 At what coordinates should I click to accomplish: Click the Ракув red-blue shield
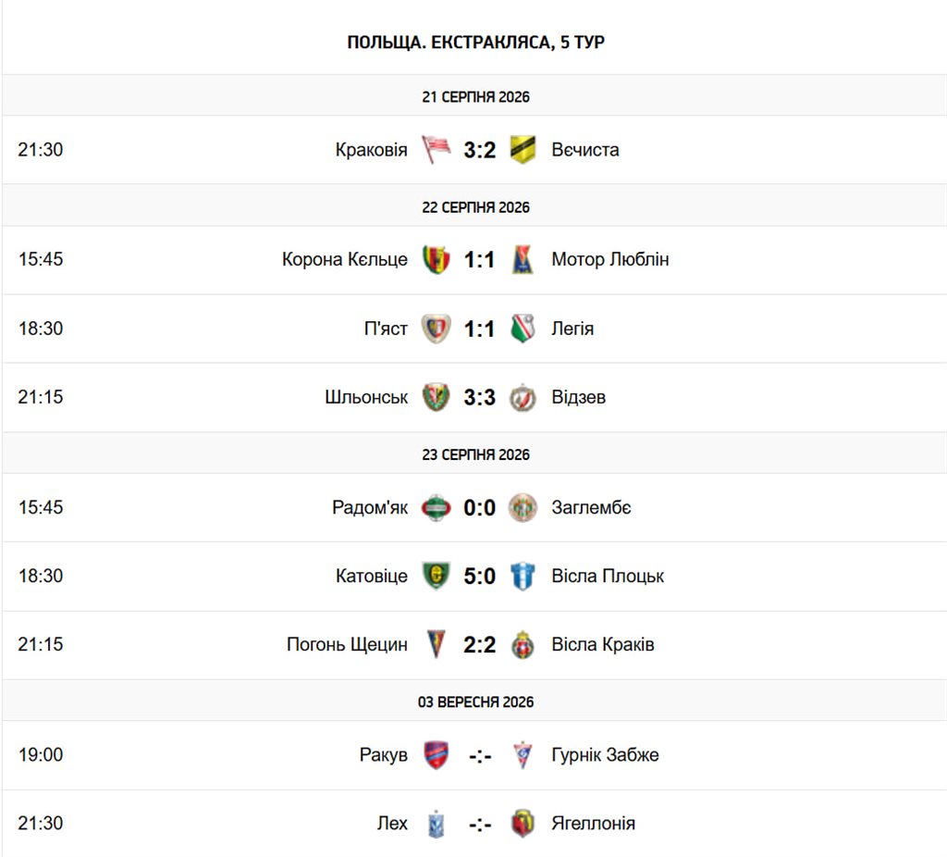click(x=437, y=754)
